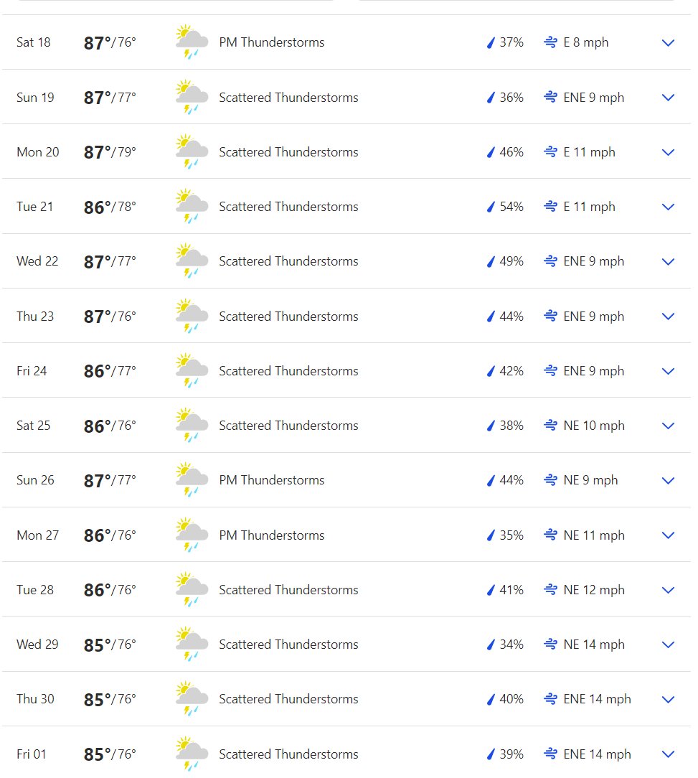This screenshot has height=778, width=698.
Task: Click the weather icon for Fri 24
Action: [192, 370]
